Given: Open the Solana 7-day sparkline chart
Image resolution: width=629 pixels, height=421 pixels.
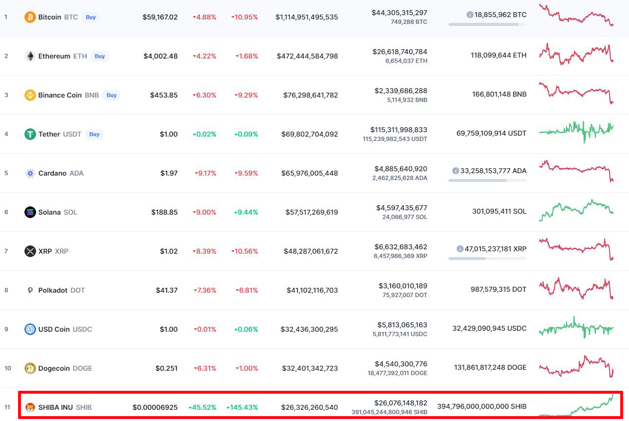Looking at the screenshot, I should (576, 210).
